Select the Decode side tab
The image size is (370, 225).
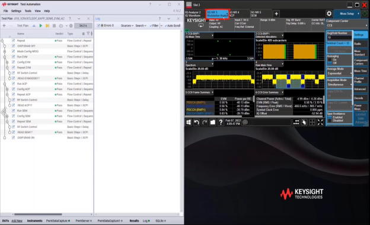click(x=361, y=98)
